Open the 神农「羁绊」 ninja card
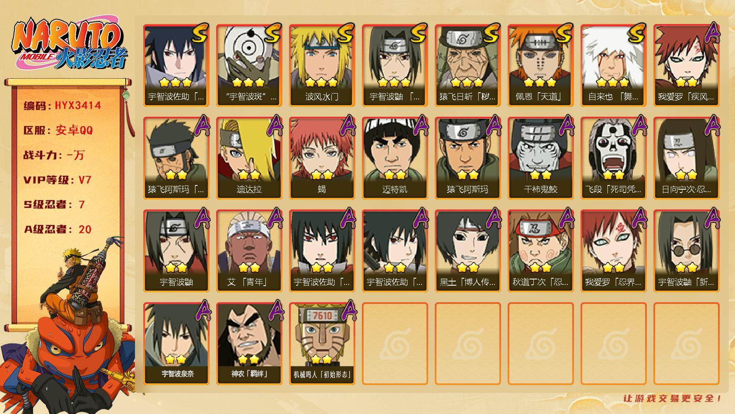 click(x=249, y=344)
